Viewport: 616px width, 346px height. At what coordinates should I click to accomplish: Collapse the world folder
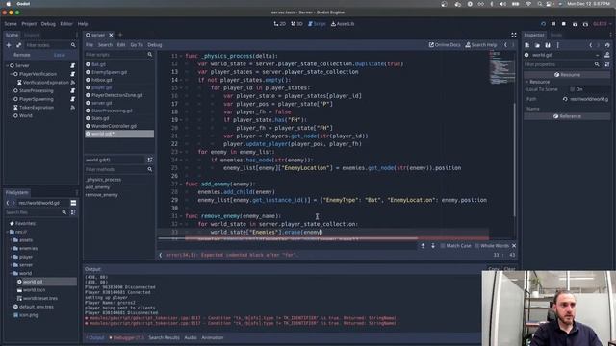click(11, 273)
